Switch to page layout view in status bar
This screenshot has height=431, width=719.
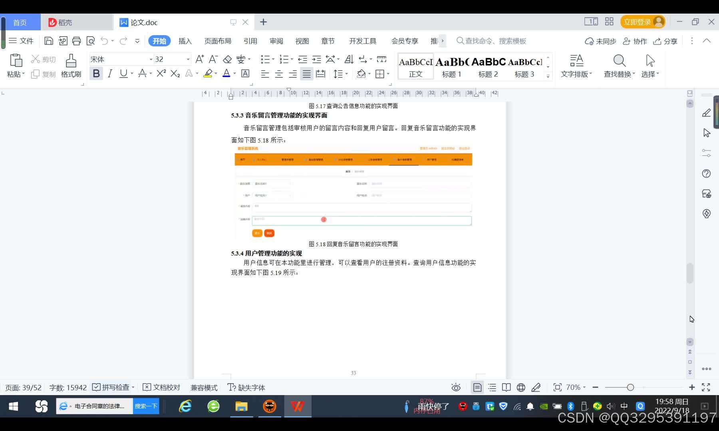[x=477, y=387]
